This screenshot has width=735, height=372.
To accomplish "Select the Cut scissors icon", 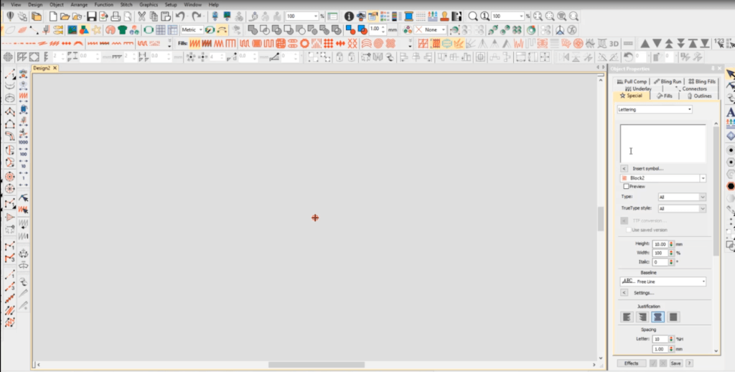I will tap(142, 16).
